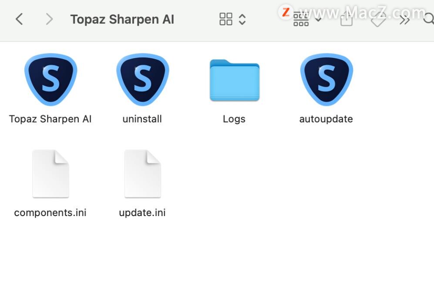Select the update.ini file icon
The image size is (434, 308).
[142, 174]
